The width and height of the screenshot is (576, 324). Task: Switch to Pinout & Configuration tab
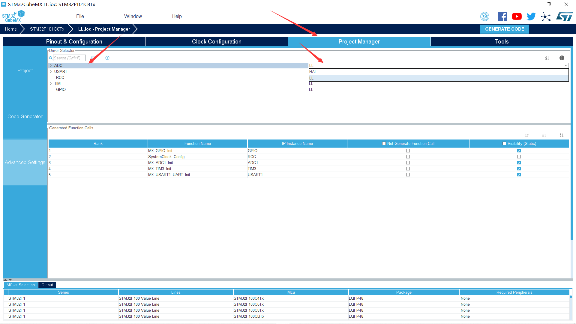[74, 41]
